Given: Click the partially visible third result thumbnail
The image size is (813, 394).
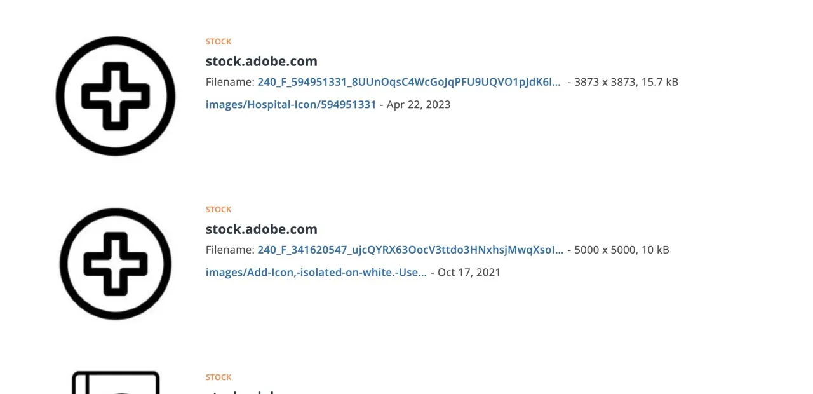Looking at the screenshot, I should [116, 383].
